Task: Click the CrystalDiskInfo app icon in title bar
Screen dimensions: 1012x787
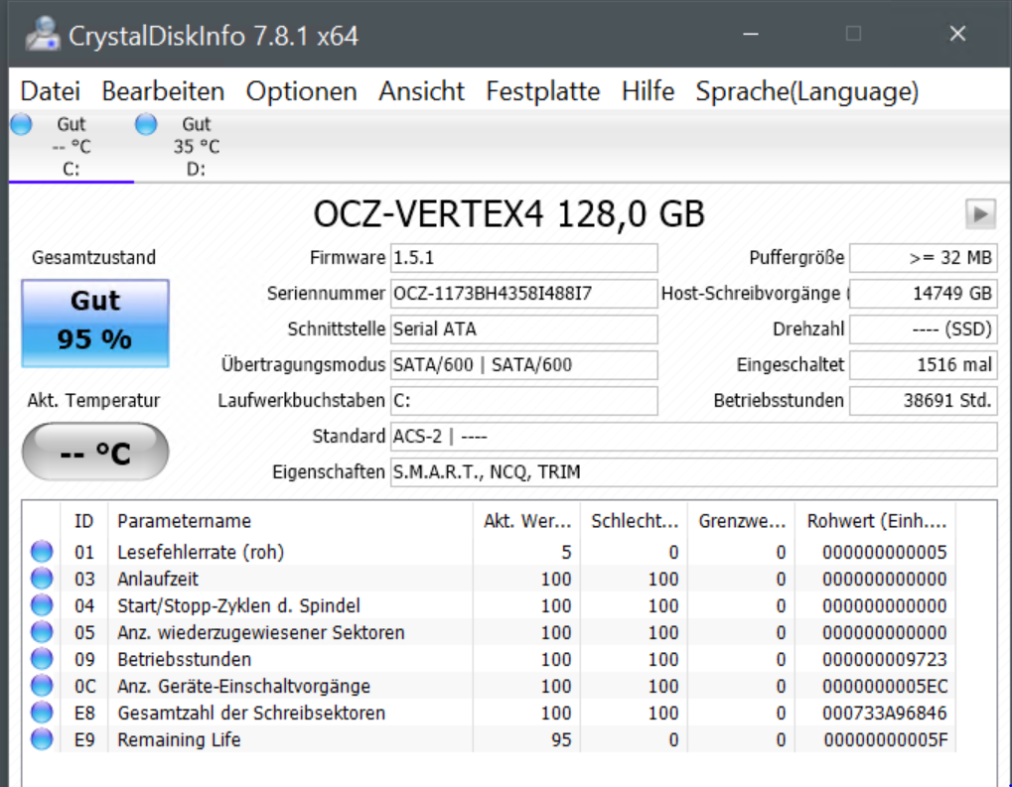Action: pos(42,34)
